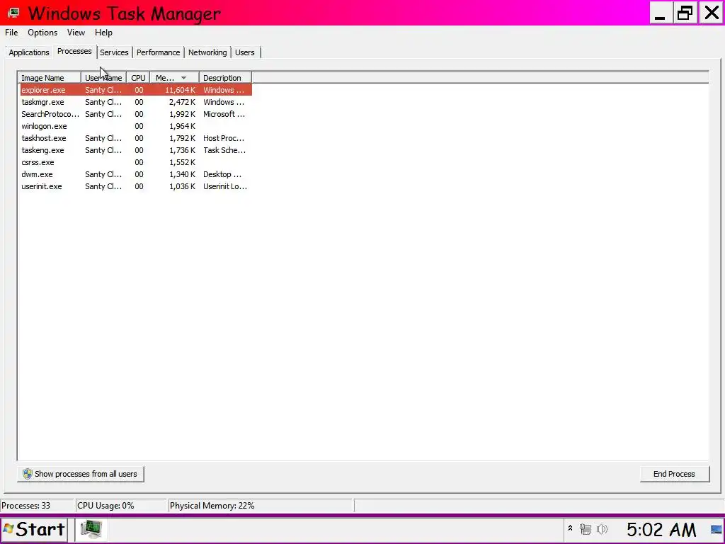The width and height of the screenshot is (725, 544).
Task: Click the Processes: 33 status entry
Action: click(26, 506)
